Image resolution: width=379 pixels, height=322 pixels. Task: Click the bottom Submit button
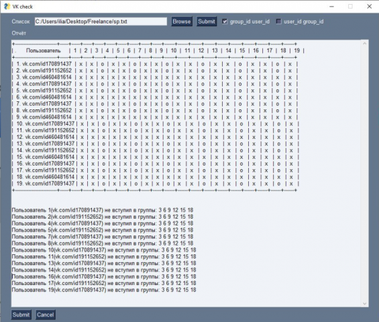(21, 315)
